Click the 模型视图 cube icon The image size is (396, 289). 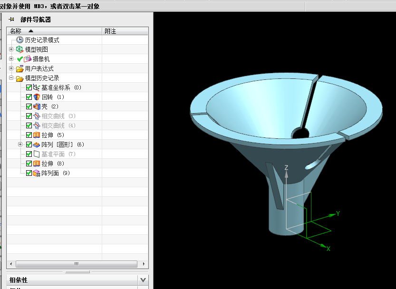[x=19, y=49]
